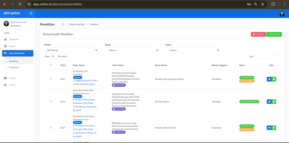Bookmark this page using the star icon
Screen dimensions: 289x143
coord(263,4)
